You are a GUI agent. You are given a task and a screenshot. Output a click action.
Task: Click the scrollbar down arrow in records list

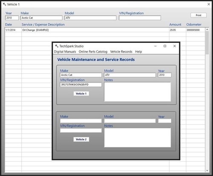point(207,170)
